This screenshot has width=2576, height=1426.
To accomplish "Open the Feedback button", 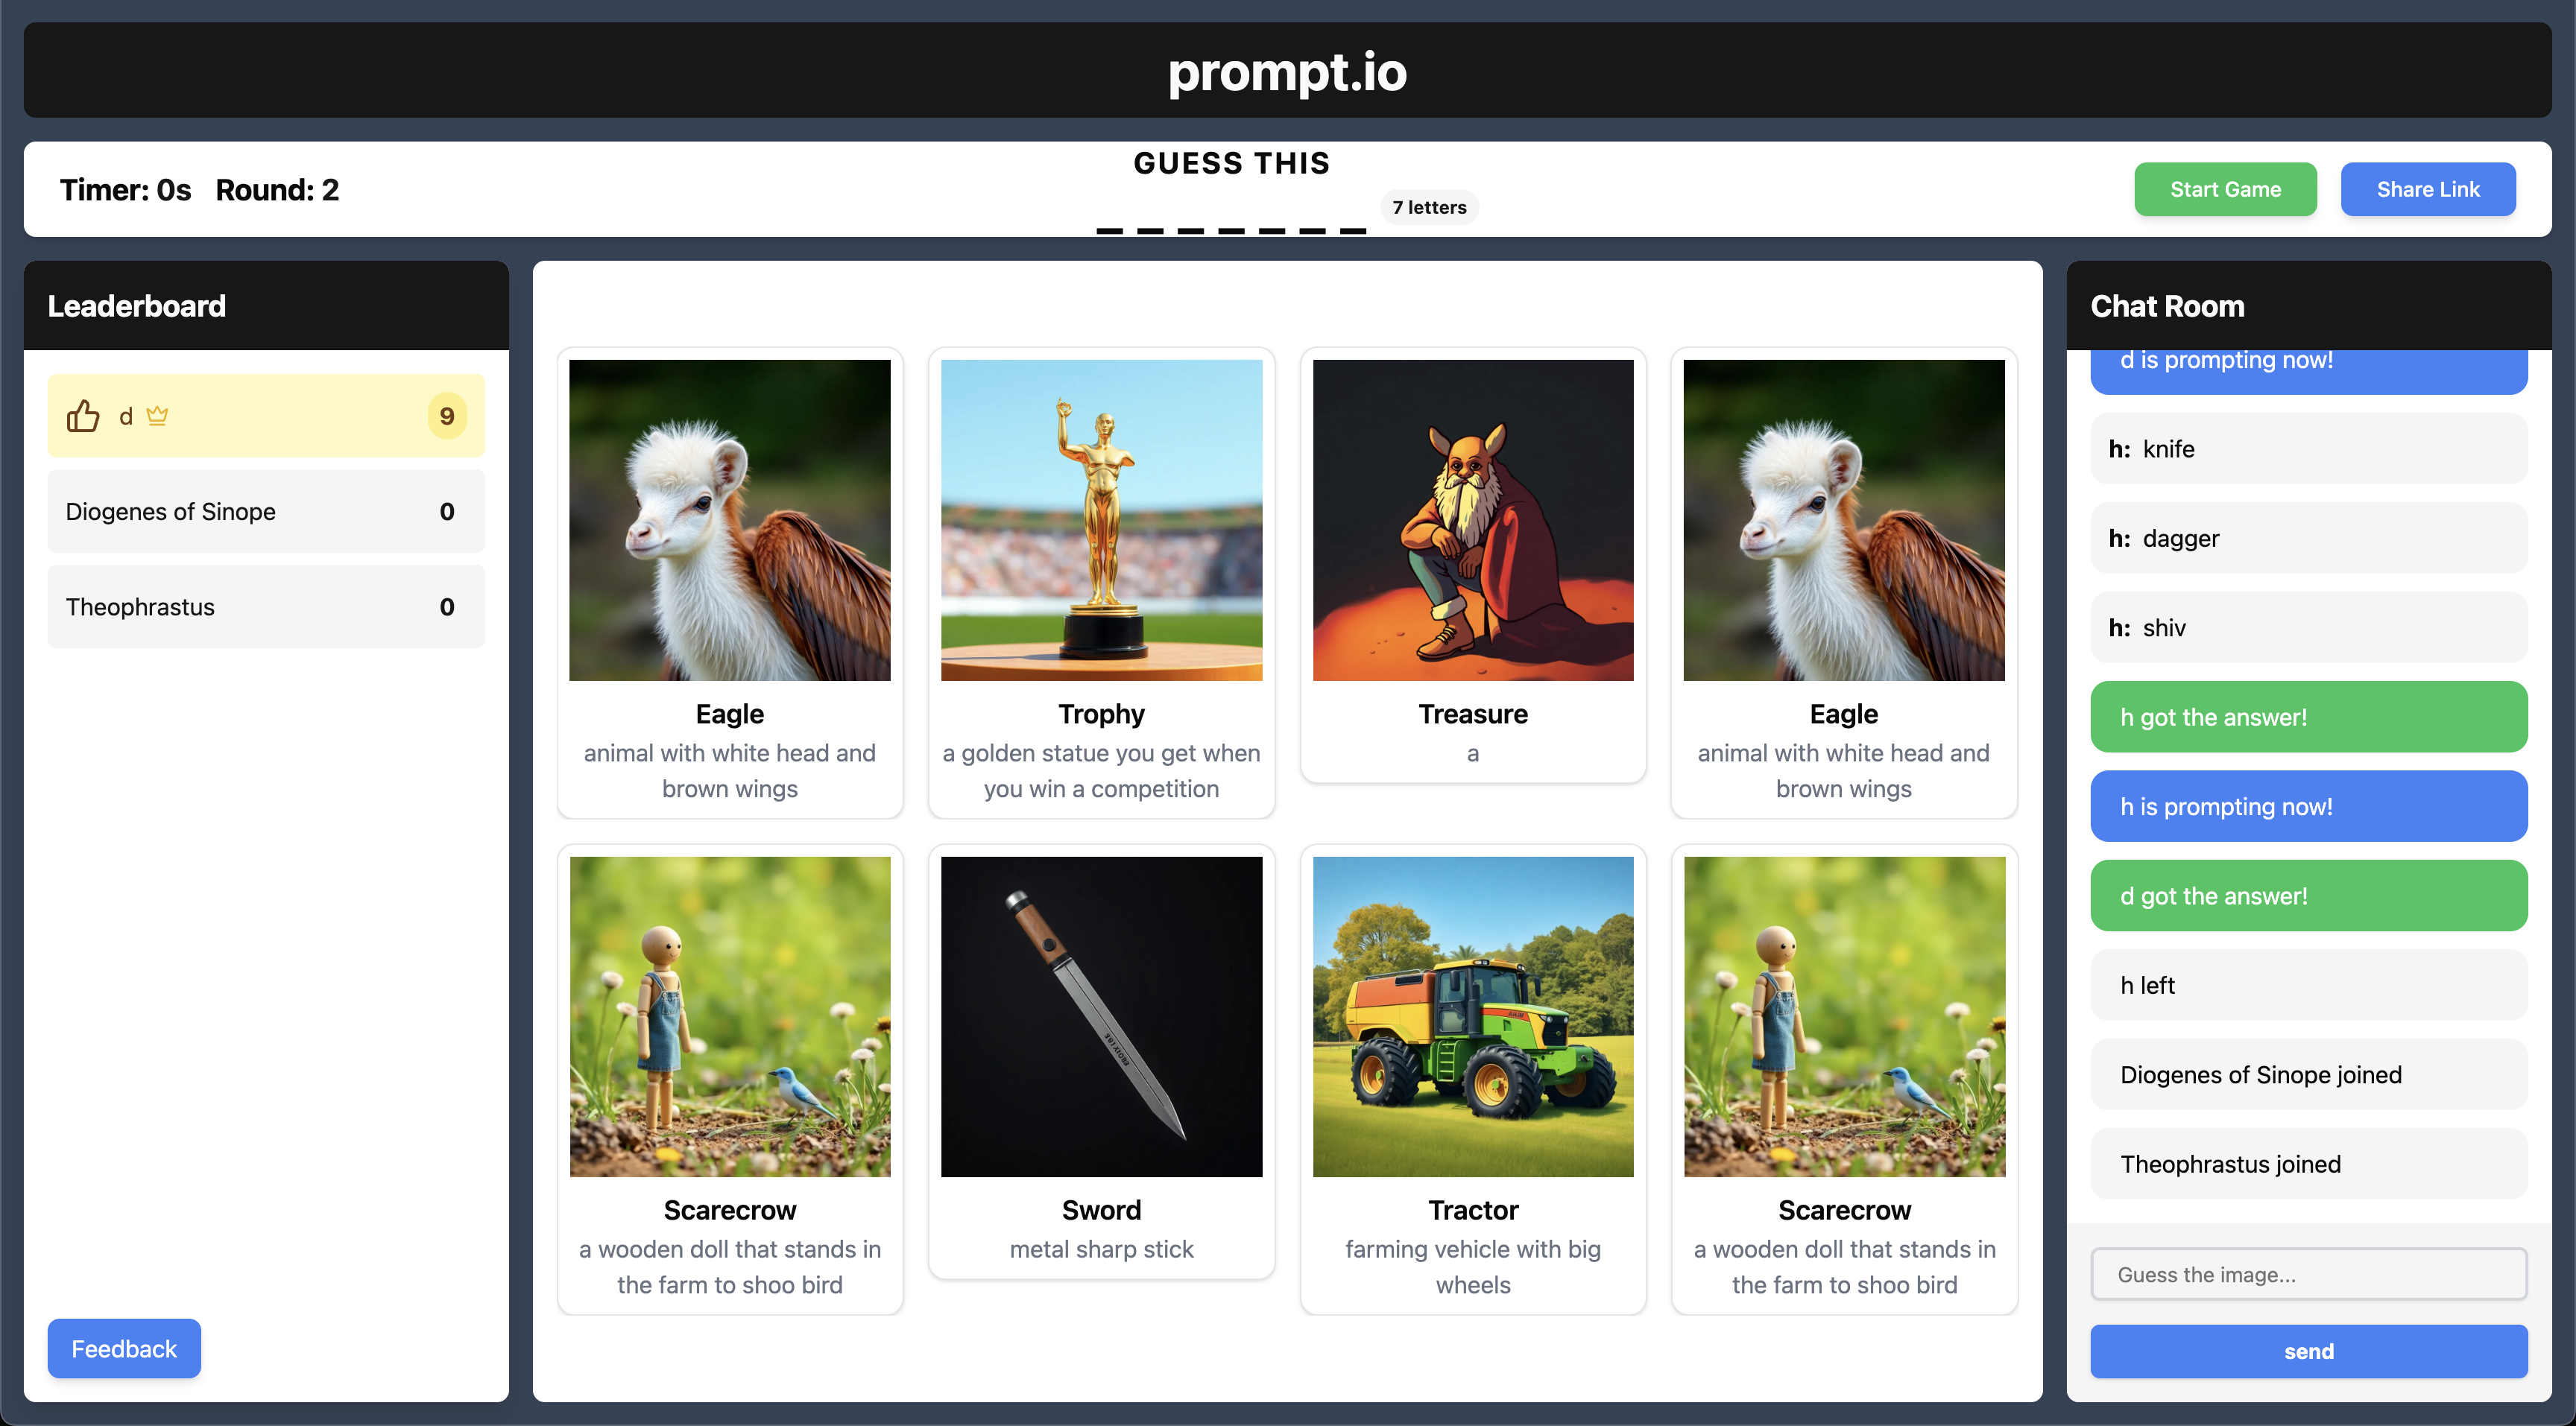I will (124, 1348).
